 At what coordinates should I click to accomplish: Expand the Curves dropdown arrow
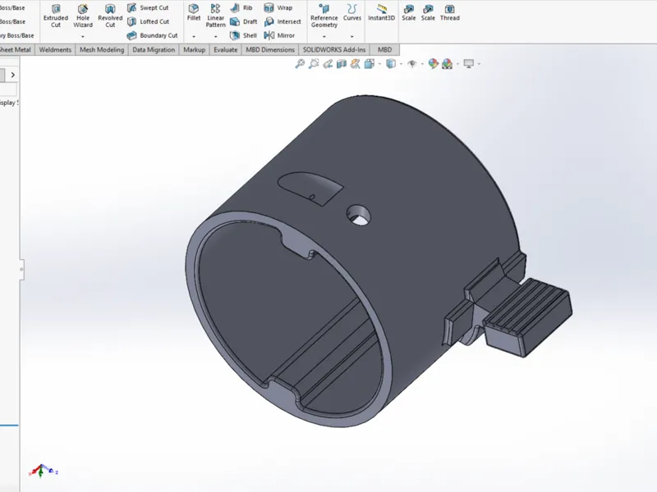pyautogui.click(x=352, y=37)
